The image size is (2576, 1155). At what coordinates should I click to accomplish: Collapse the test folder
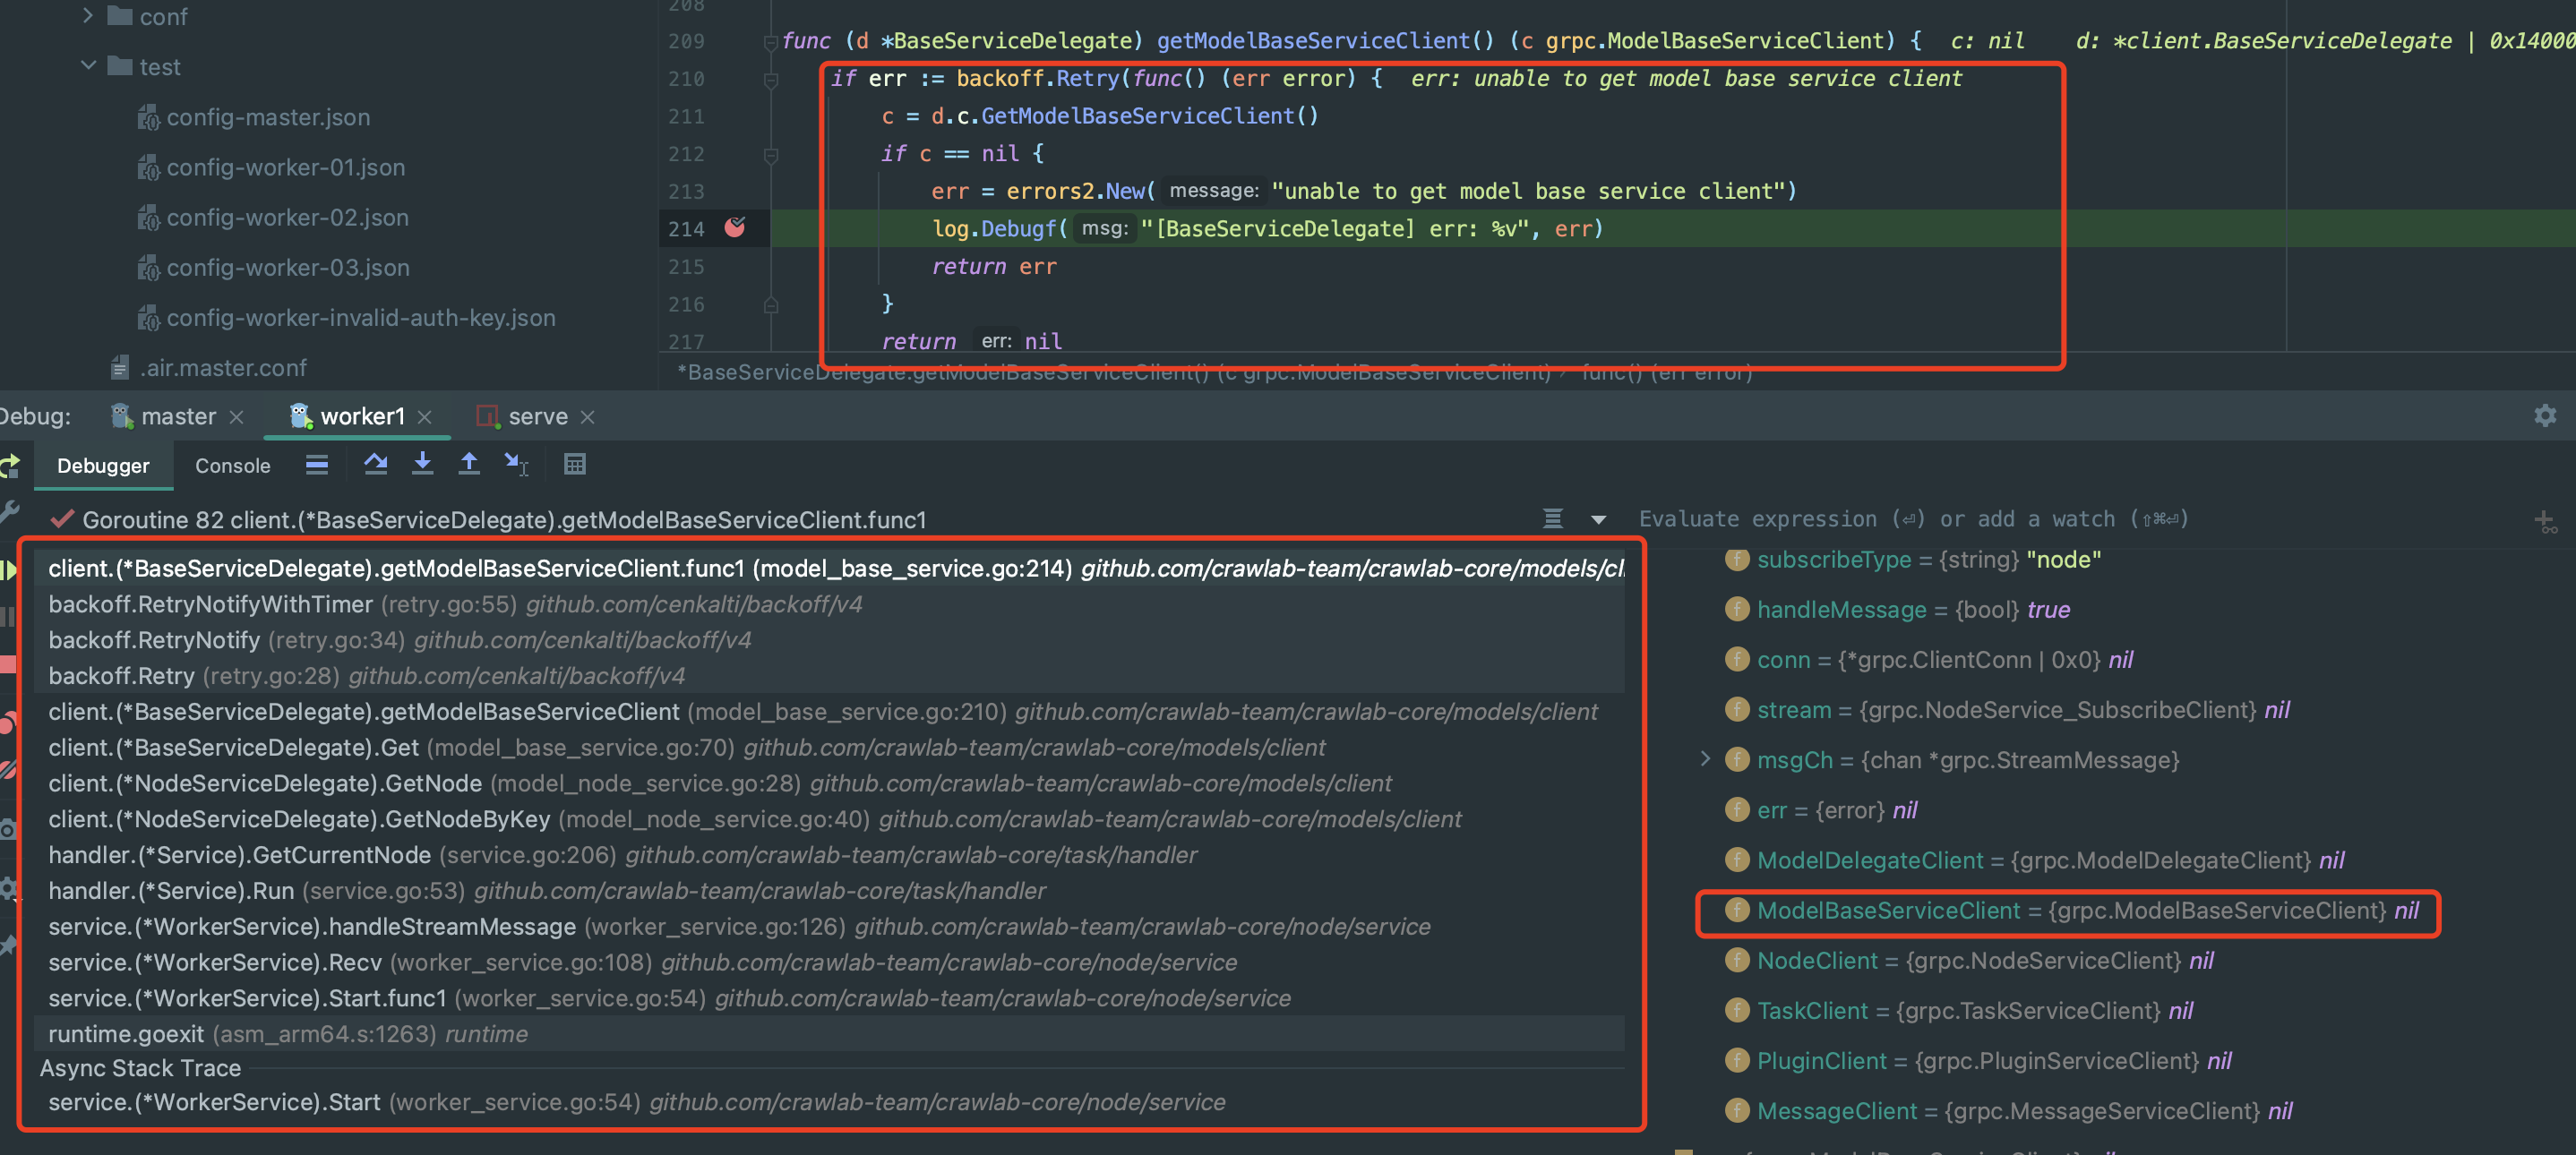click(88, 66)
